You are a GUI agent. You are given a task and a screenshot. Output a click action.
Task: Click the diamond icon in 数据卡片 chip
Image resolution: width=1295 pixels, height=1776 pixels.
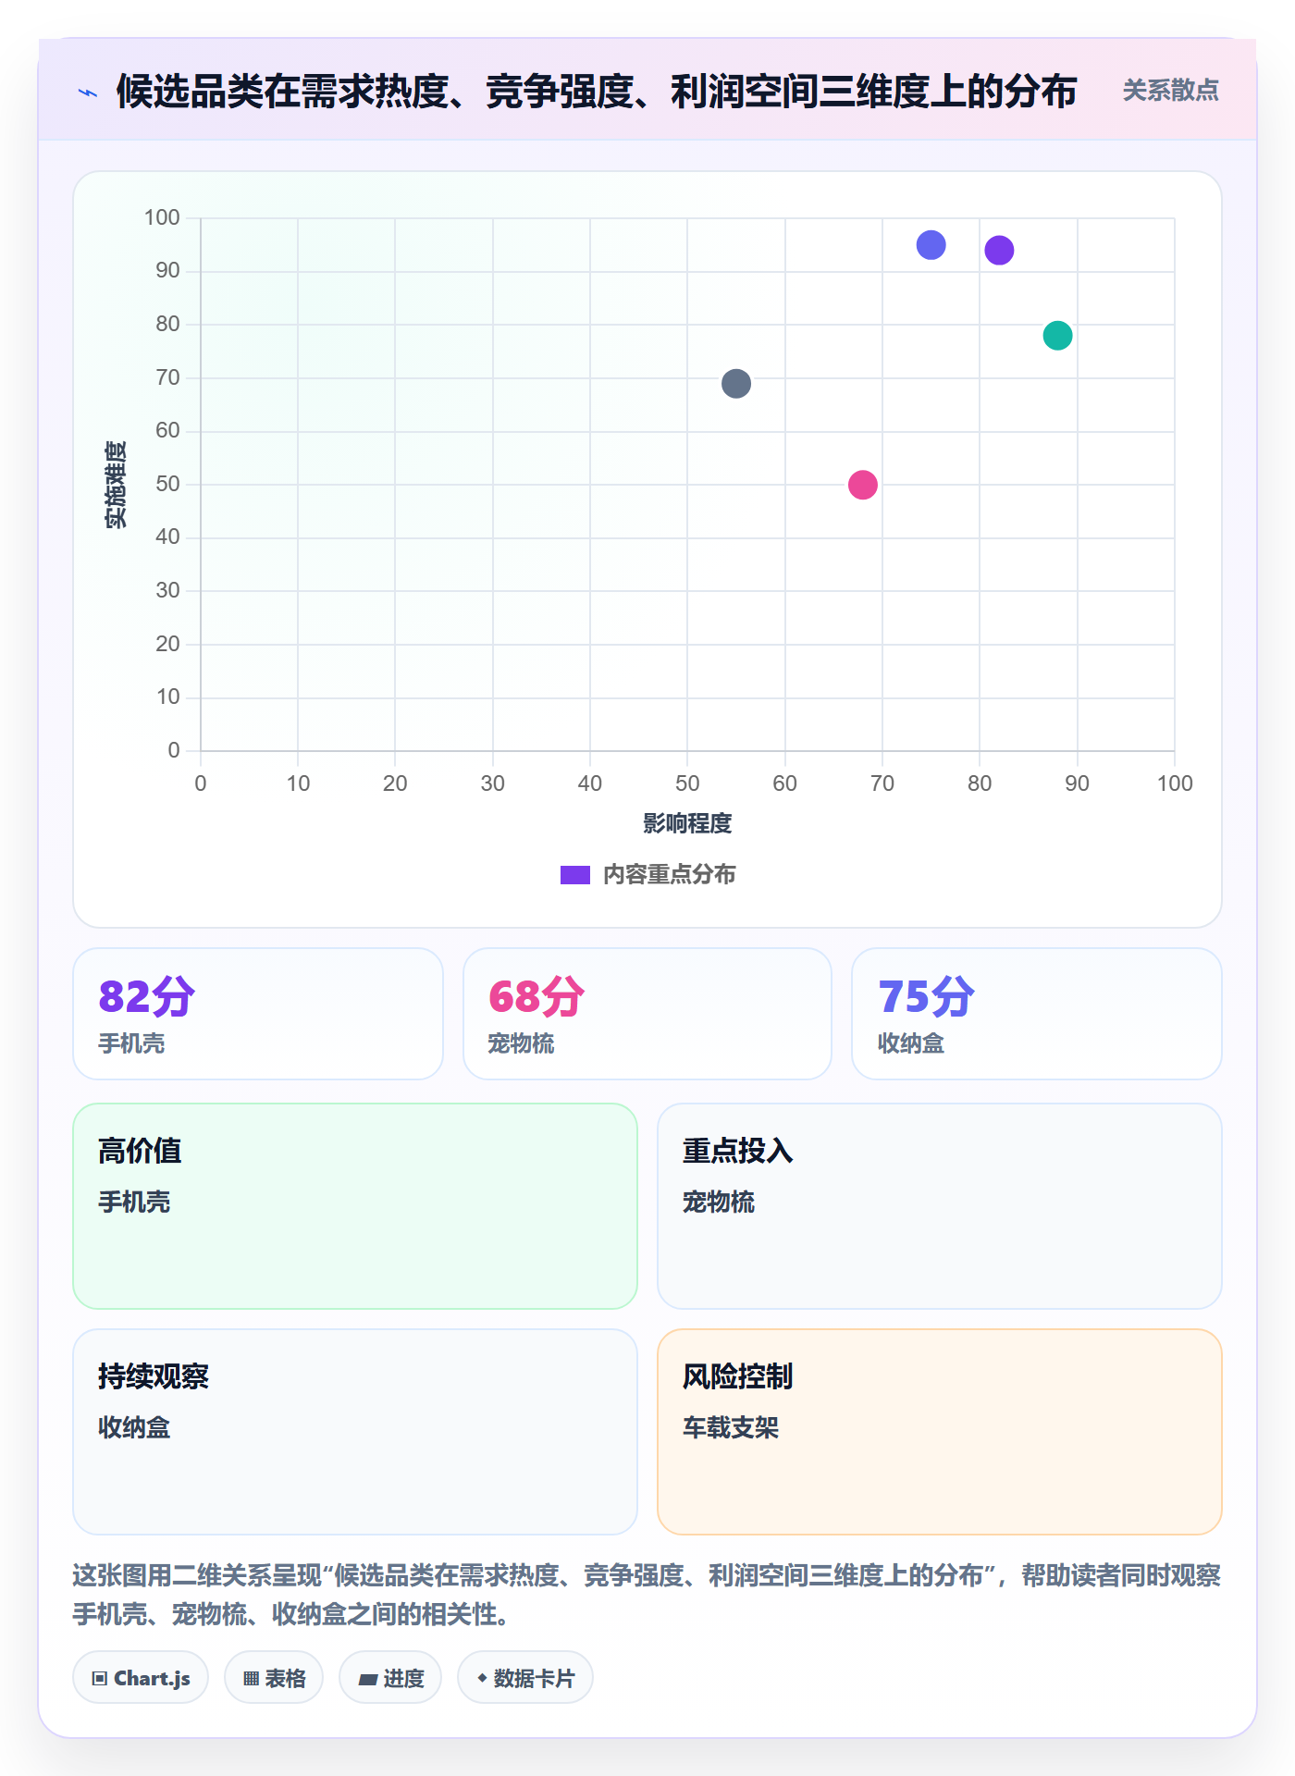(x=482, y=1678)
